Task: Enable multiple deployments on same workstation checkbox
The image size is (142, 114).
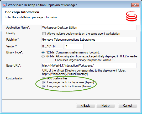Action: click(x=44, y=34)
